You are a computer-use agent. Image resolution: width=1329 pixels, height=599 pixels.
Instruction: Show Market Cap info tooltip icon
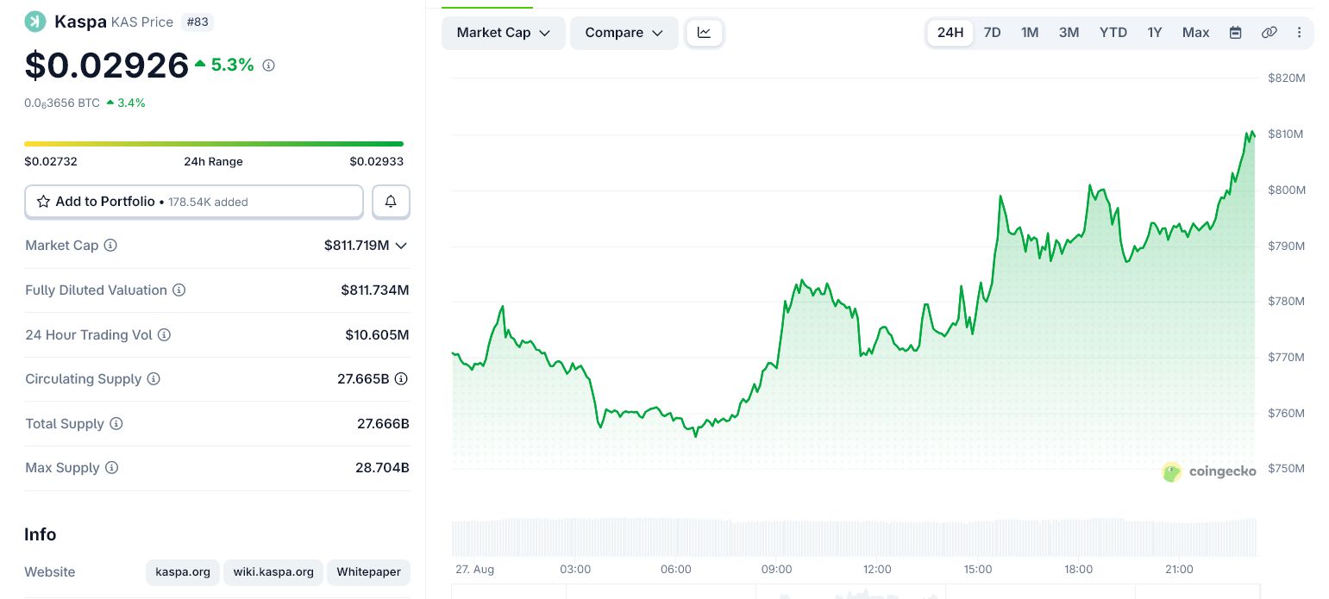tap(110, 246)
